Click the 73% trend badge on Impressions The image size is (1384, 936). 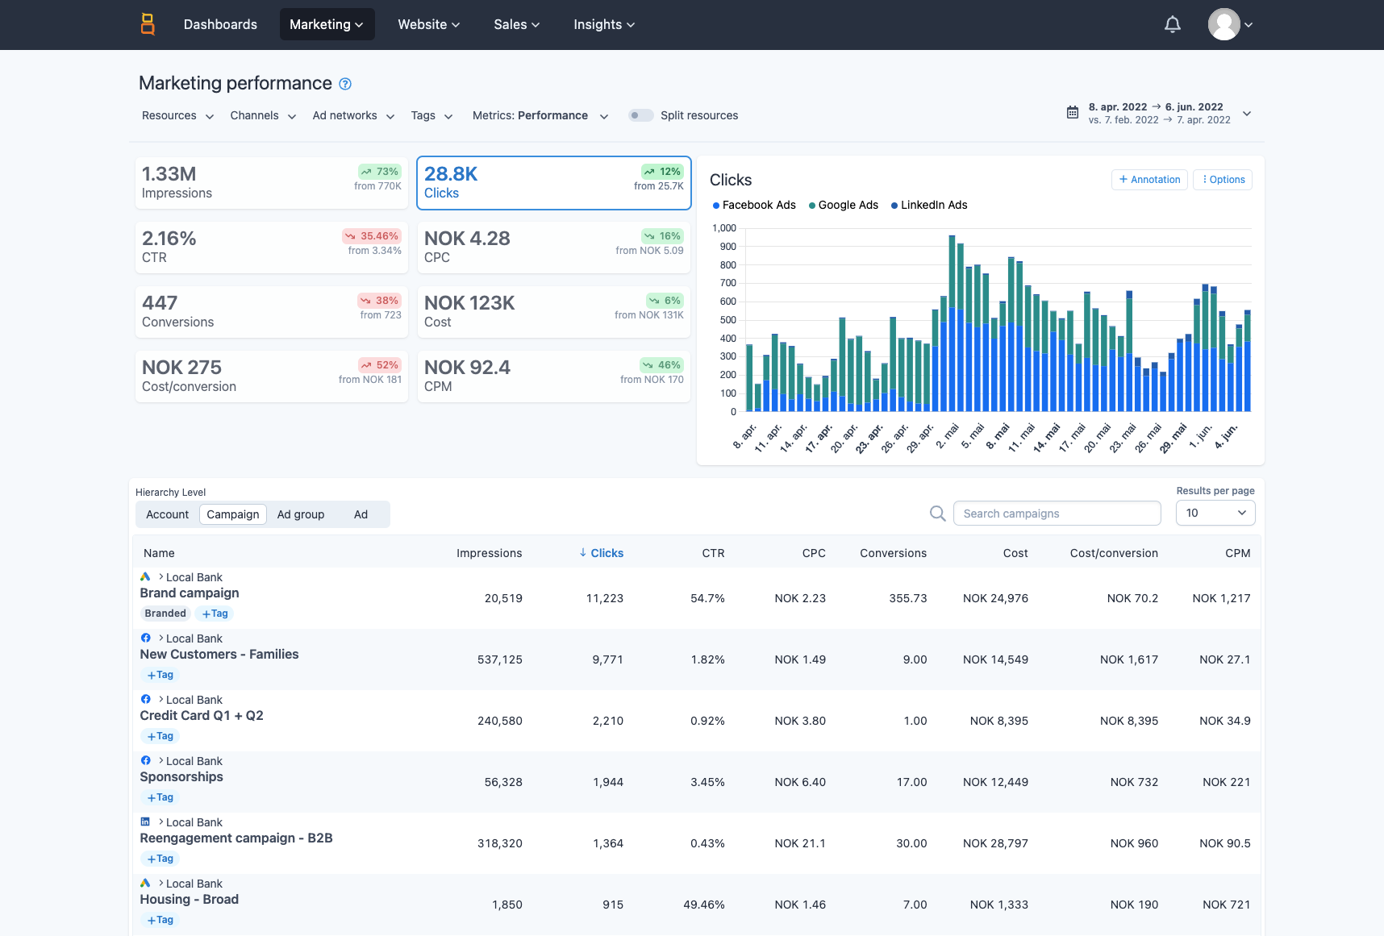click(380, 172)
